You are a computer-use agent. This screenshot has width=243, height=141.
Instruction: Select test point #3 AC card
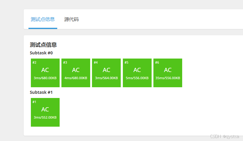coord(76,73)
